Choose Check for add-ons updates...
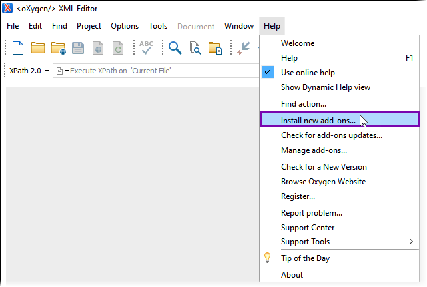This screenshot has width=427, height=287. [x=339, y=135]
